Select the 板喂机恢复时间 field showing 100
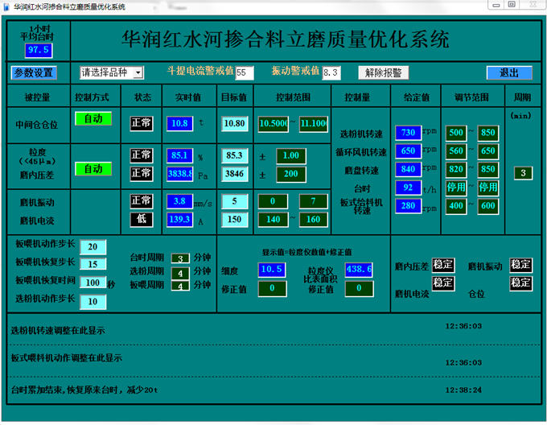547x425 pixels. point(93,283)
